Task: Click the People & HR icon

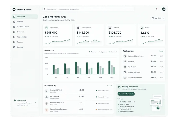Action: pyautogui.click(x=125, y=67)
